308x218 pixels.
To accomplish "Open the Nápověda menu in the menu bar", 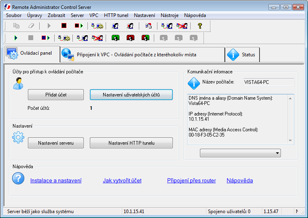I will click(195, 15).
